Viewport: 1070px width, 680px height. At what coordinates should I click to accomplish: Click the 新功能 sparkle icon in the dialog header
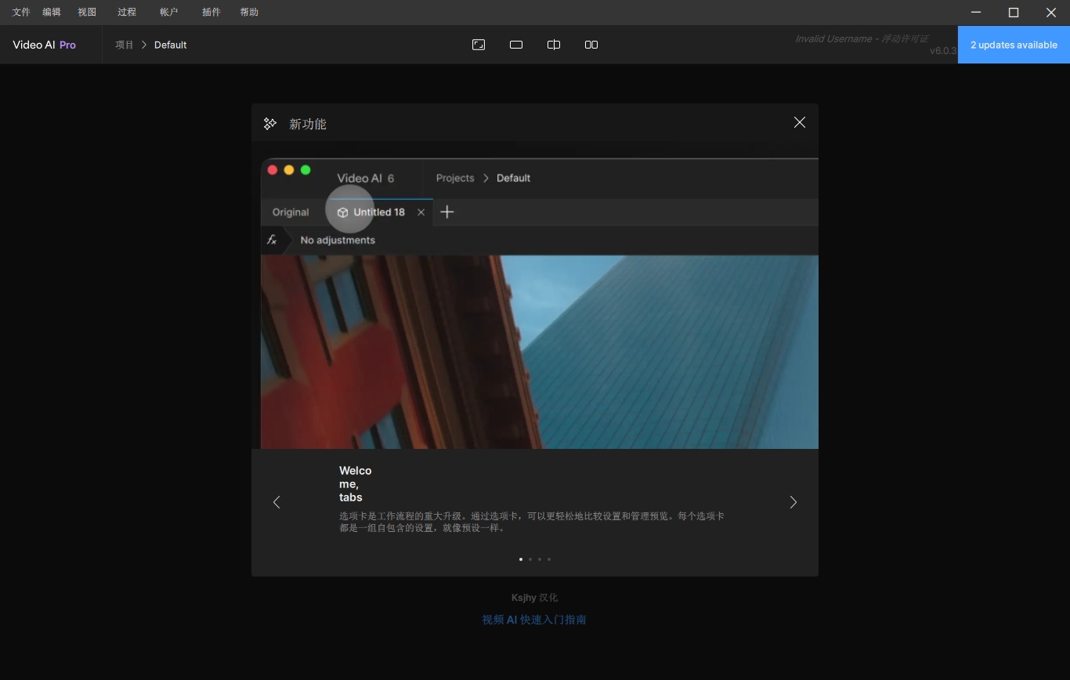tap(269, 123)
